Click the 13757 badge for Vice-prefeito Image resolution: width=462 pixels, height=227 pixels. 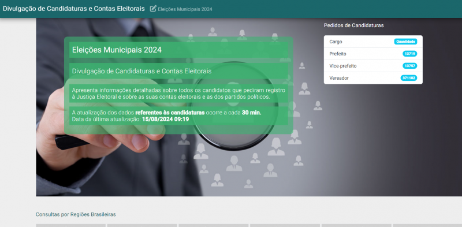[410, 66]
